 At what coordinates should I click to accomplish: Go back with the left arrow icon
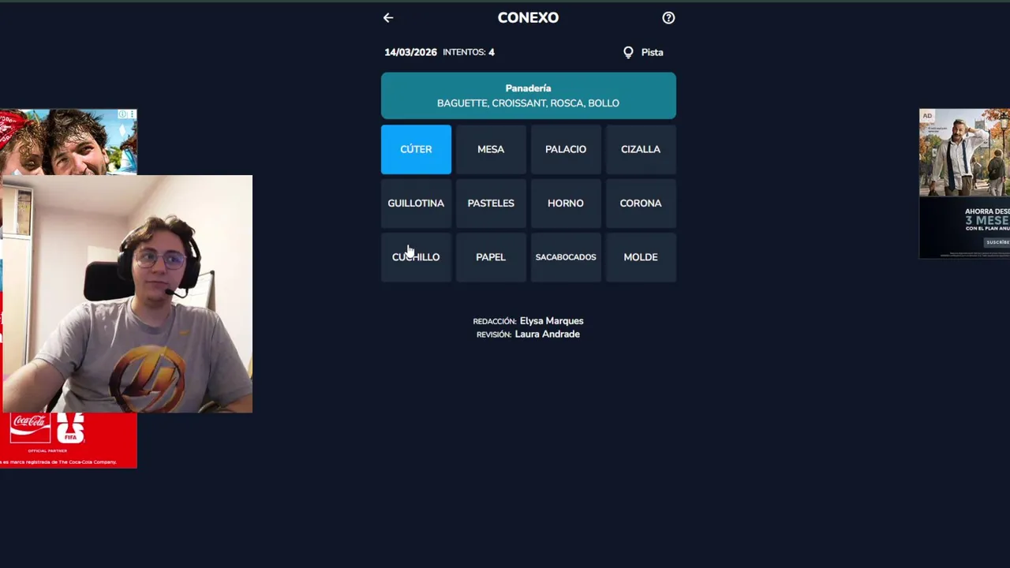pos(387,17)
